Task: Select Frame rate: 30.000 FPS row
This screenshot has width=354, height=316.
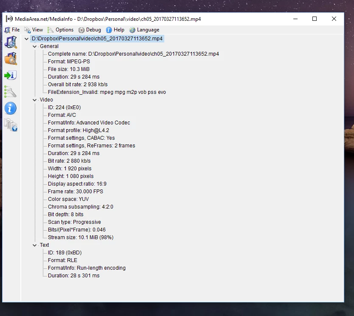Action: pyautogui.click(x=76, y=192)
